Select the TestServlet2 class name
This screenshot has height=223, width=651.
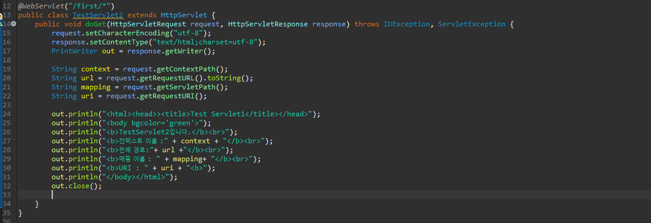97,16
